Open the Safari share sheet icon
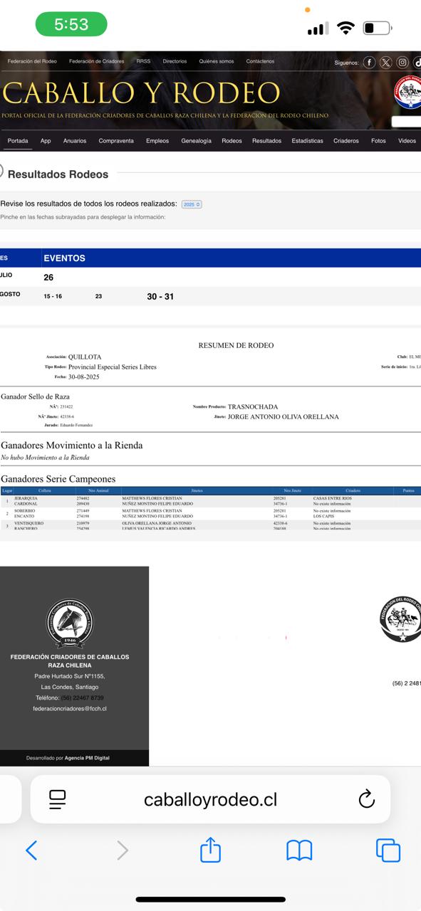Screen dimensions: 421x911 [x=210, y=849]
